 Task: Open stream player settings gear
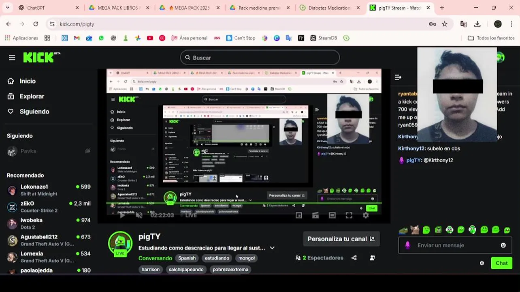[x=366, y=215]
